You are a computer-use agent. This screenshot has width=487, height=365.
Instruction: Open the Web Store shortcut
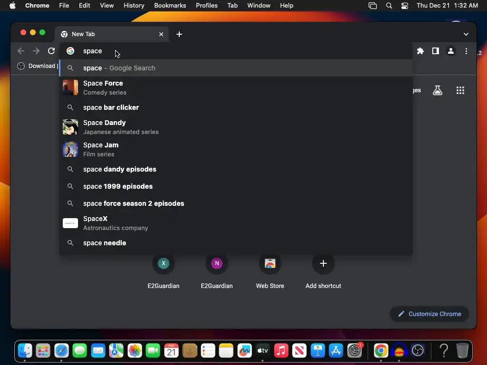click(270, 272)
